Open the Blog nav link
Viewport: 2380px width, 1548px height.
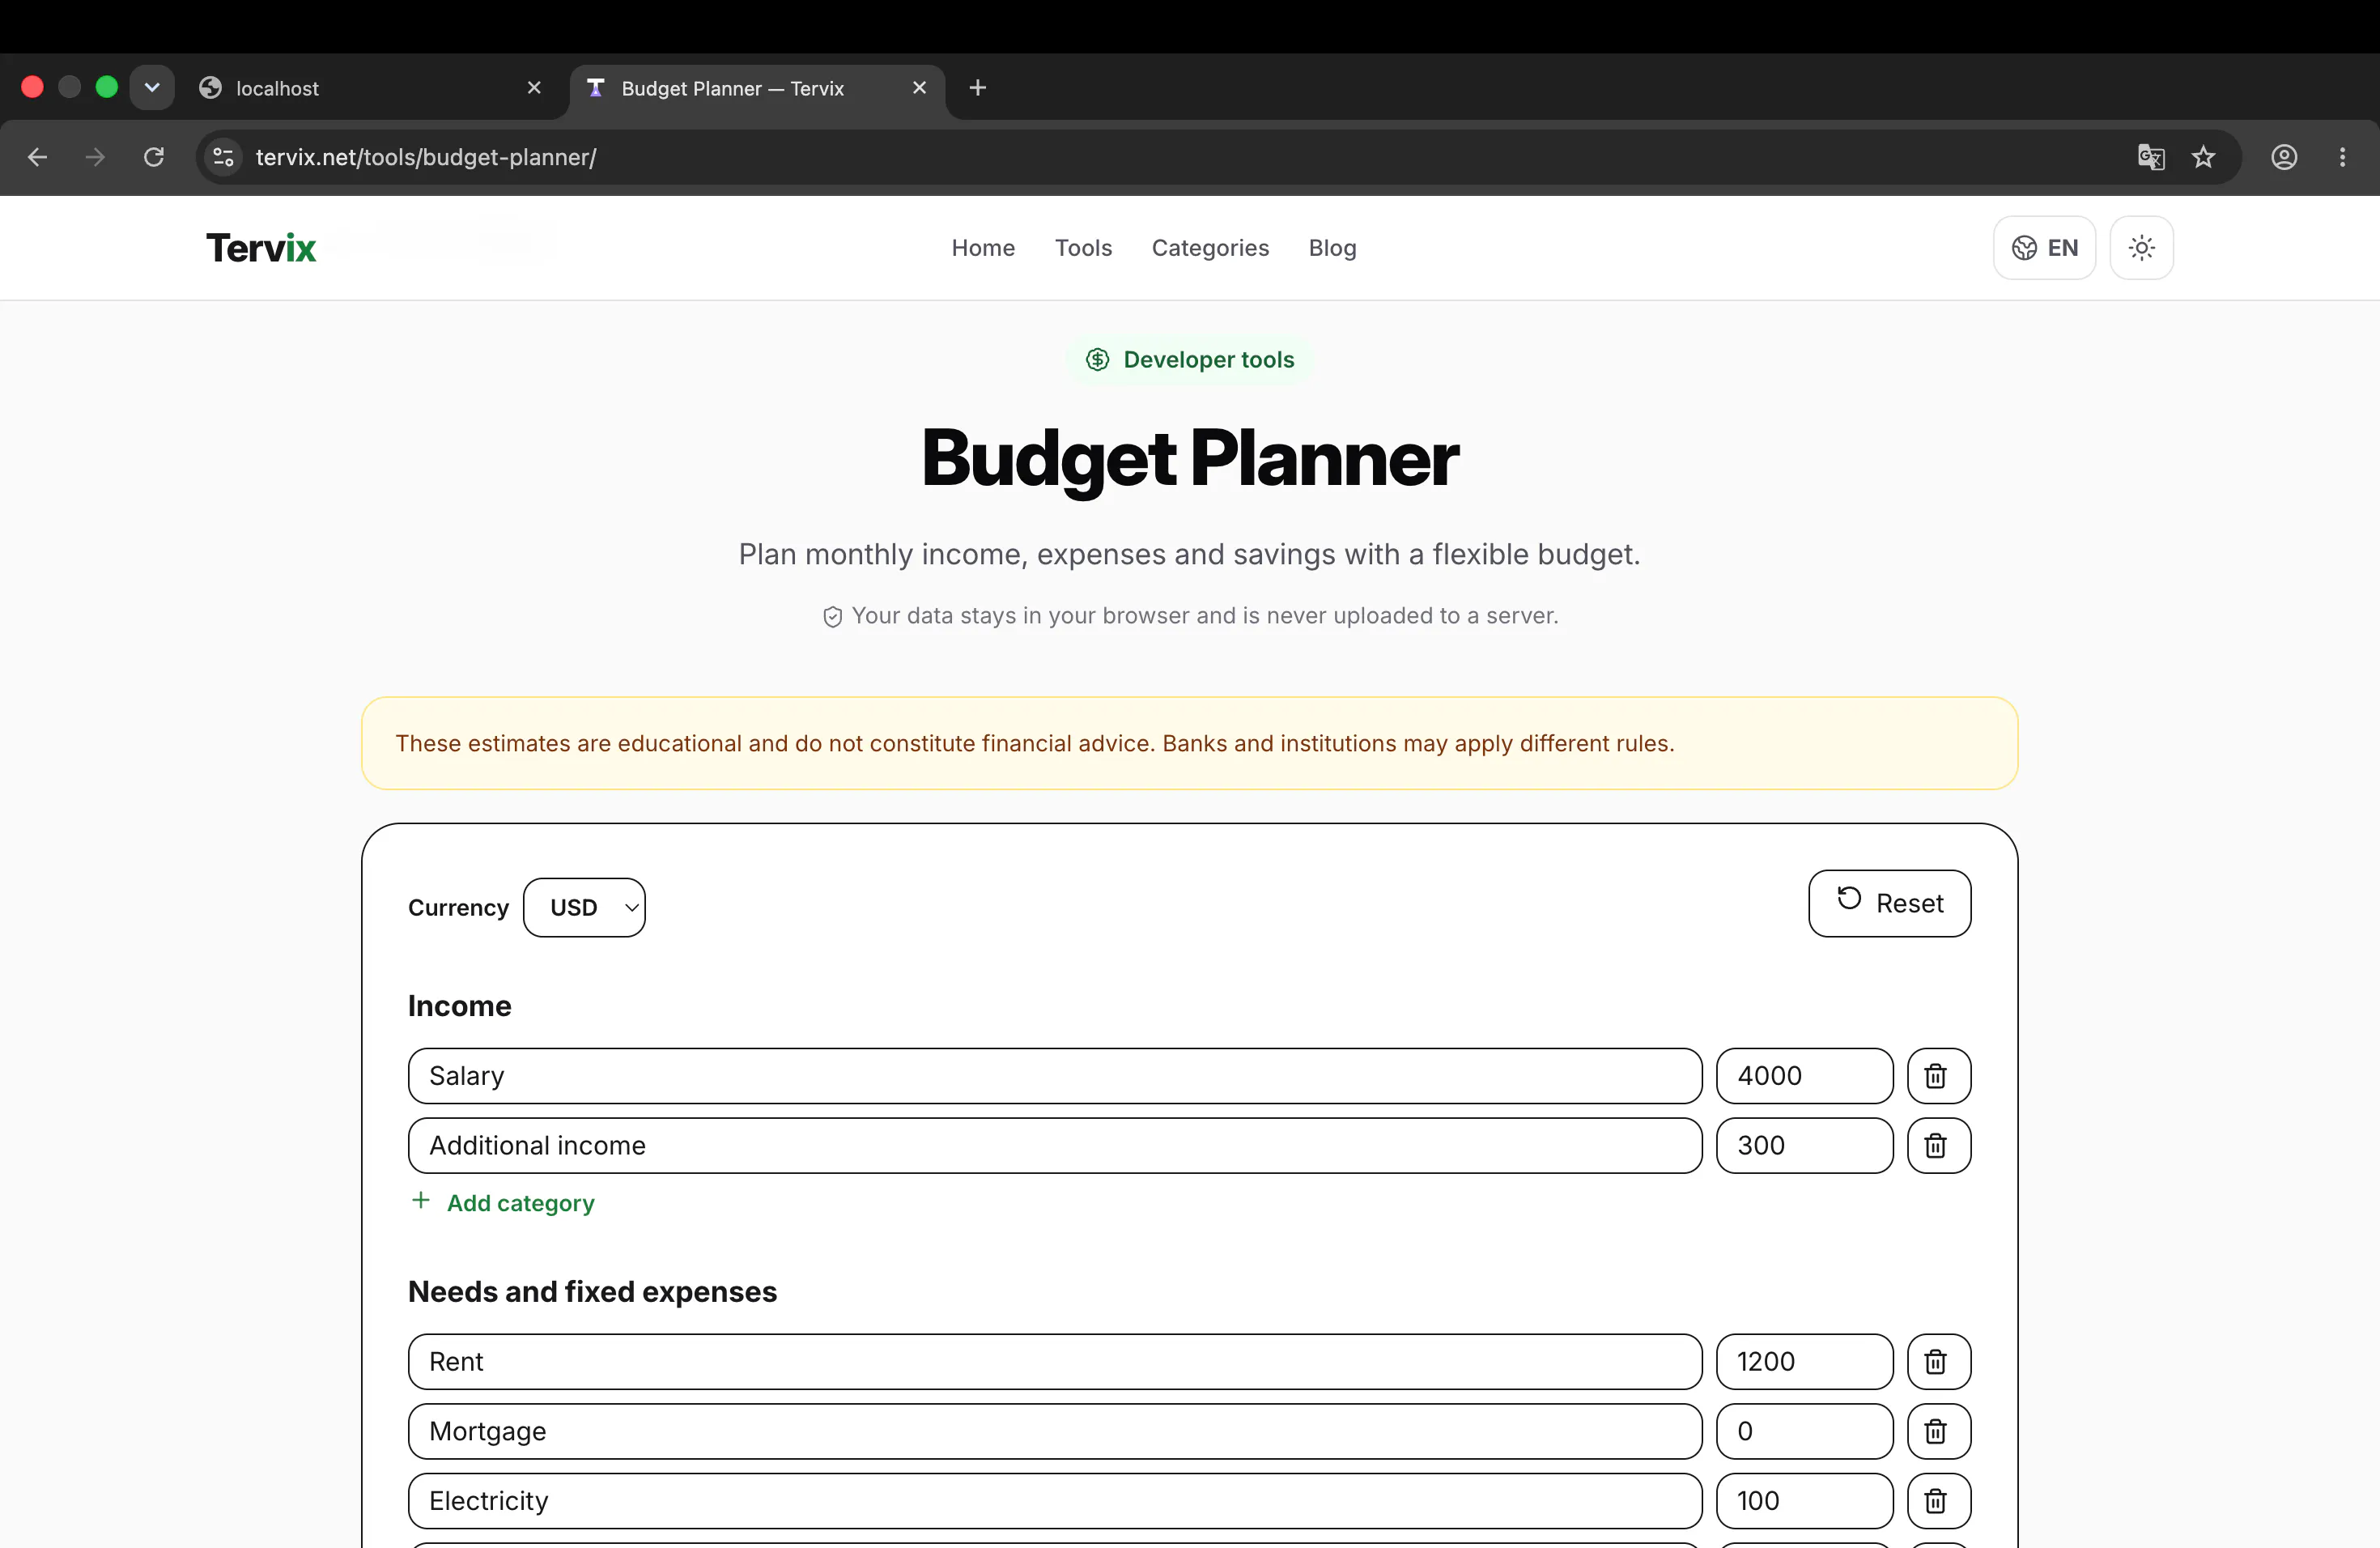click(1332, 248)
